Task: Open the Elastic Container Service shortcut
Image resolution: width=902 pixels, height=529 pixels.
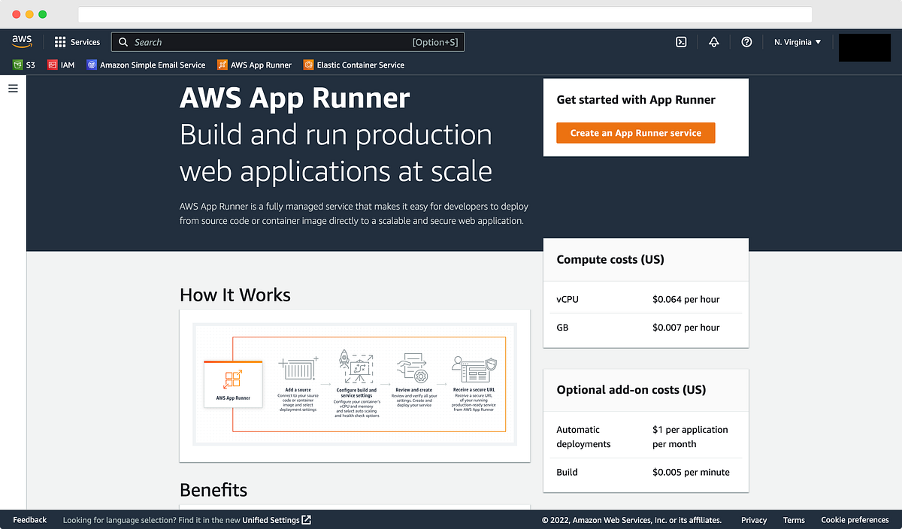Action: 353,65
